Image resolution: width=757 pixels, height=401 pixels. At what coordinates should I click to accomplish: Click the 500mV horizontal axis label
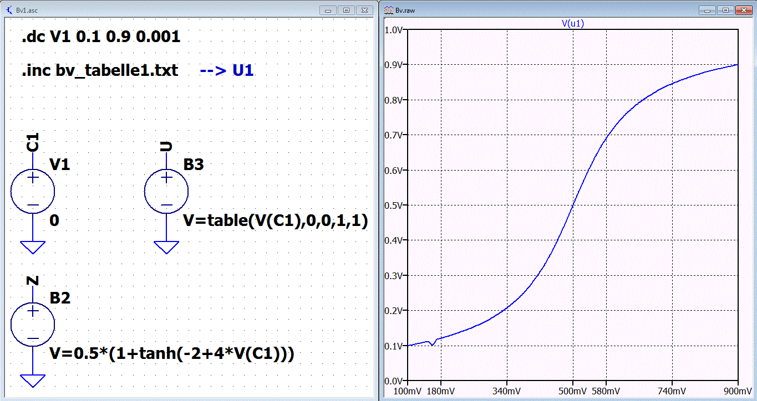(572, 392)
